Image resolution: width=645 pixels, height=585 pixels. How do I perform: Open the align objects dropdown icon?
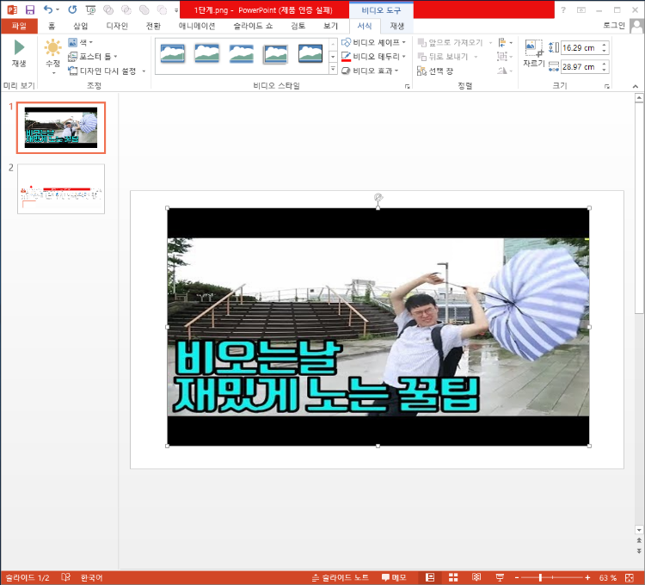tap(505, 42)
